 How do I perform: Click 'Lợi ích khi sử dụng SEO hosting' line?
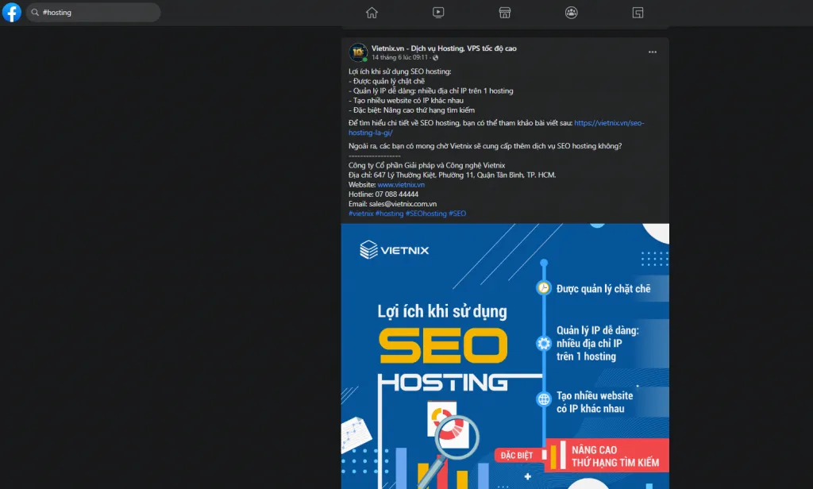(x=400, y=71)
